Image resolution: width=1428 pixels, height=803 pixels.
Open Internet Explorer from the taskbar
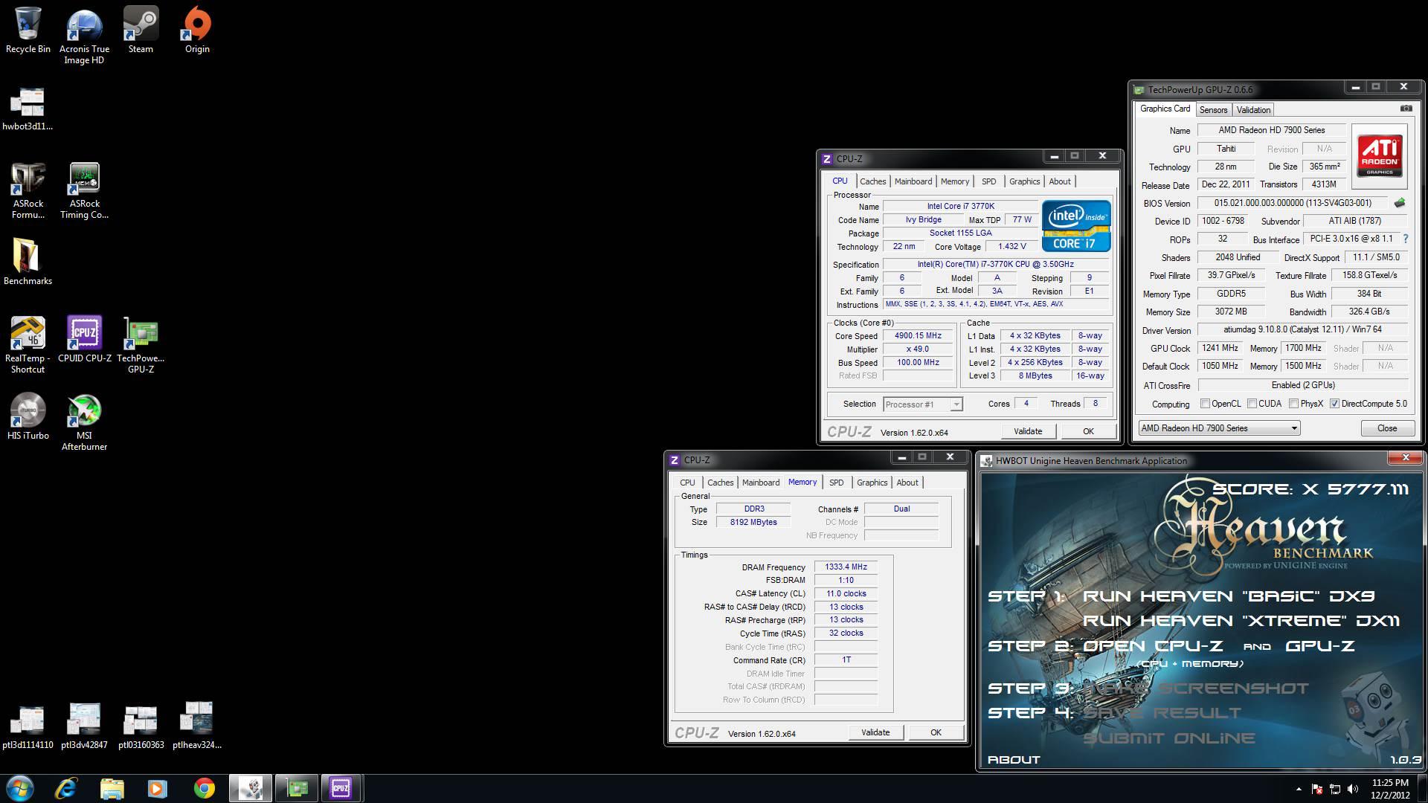tap(66, 788)
